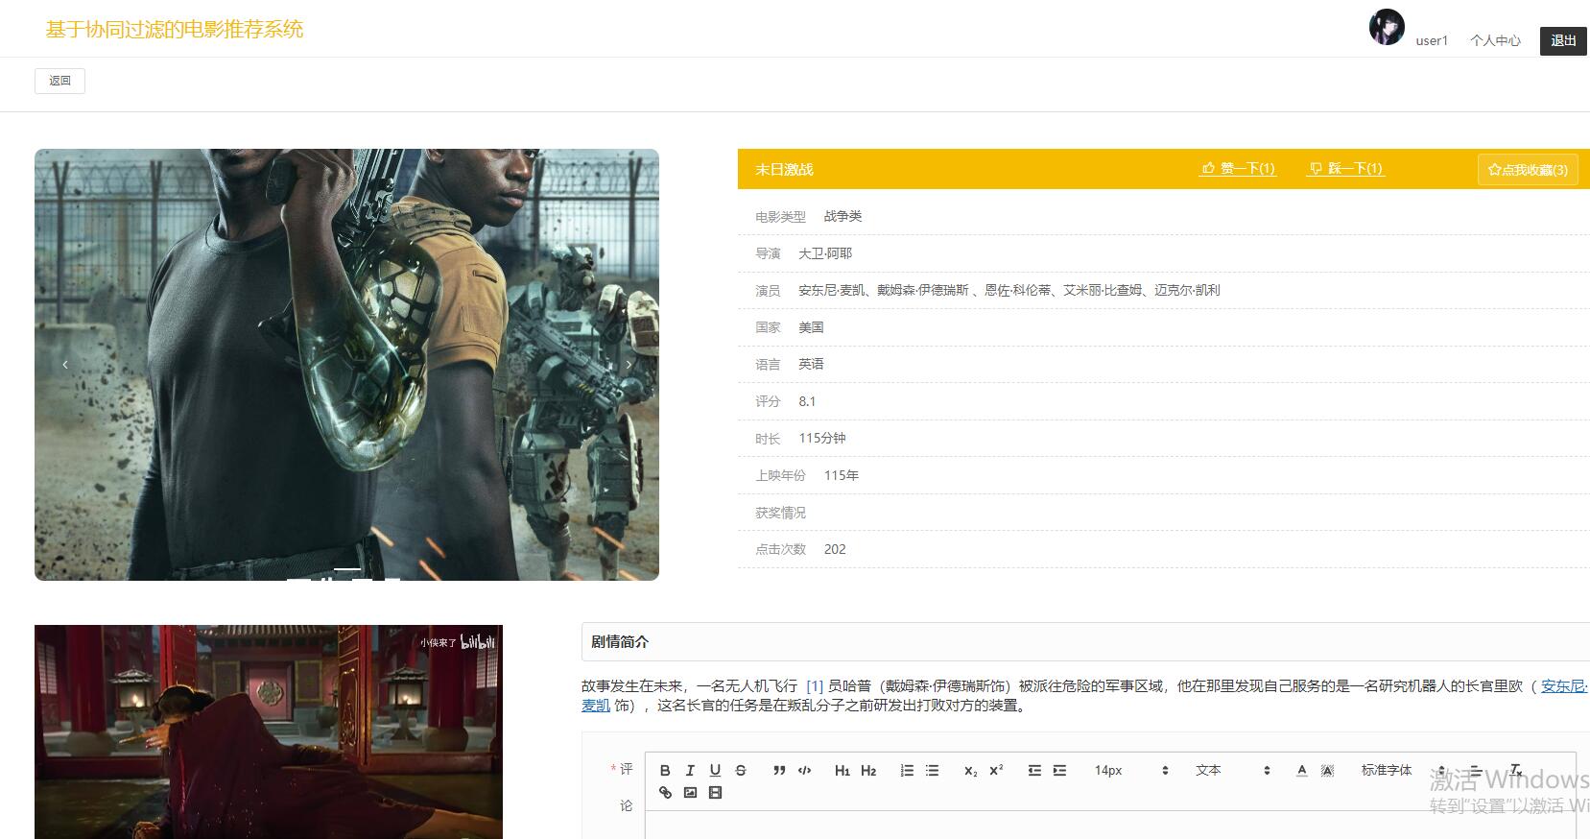Click 点我收藏 to favorite the movie
The height and width of the screenshot is (839, 1590).
tap(1528, 170)
